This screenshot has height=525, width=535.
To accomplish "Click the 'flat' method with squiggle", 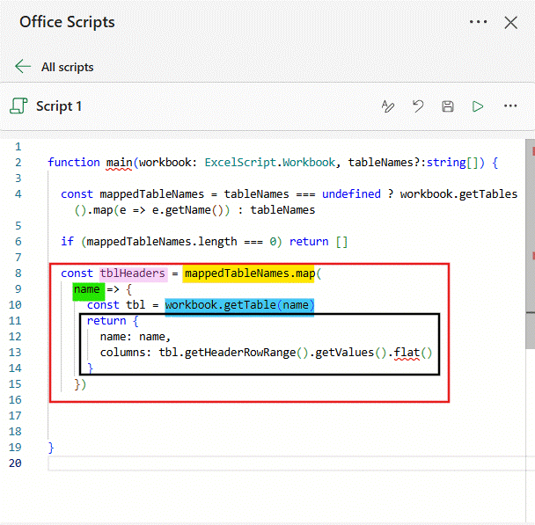I will (407, 353).
